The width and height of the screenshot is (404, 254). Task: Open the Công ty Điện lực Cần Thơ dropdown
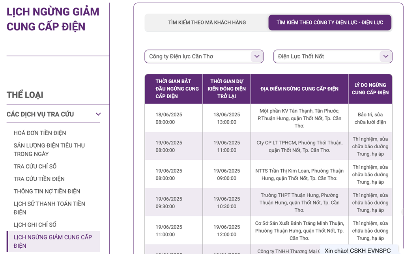(204, 56)
